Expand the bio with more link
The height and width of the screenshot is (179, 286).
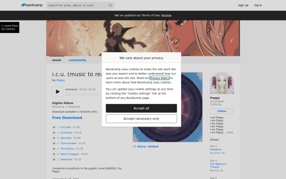230,132
